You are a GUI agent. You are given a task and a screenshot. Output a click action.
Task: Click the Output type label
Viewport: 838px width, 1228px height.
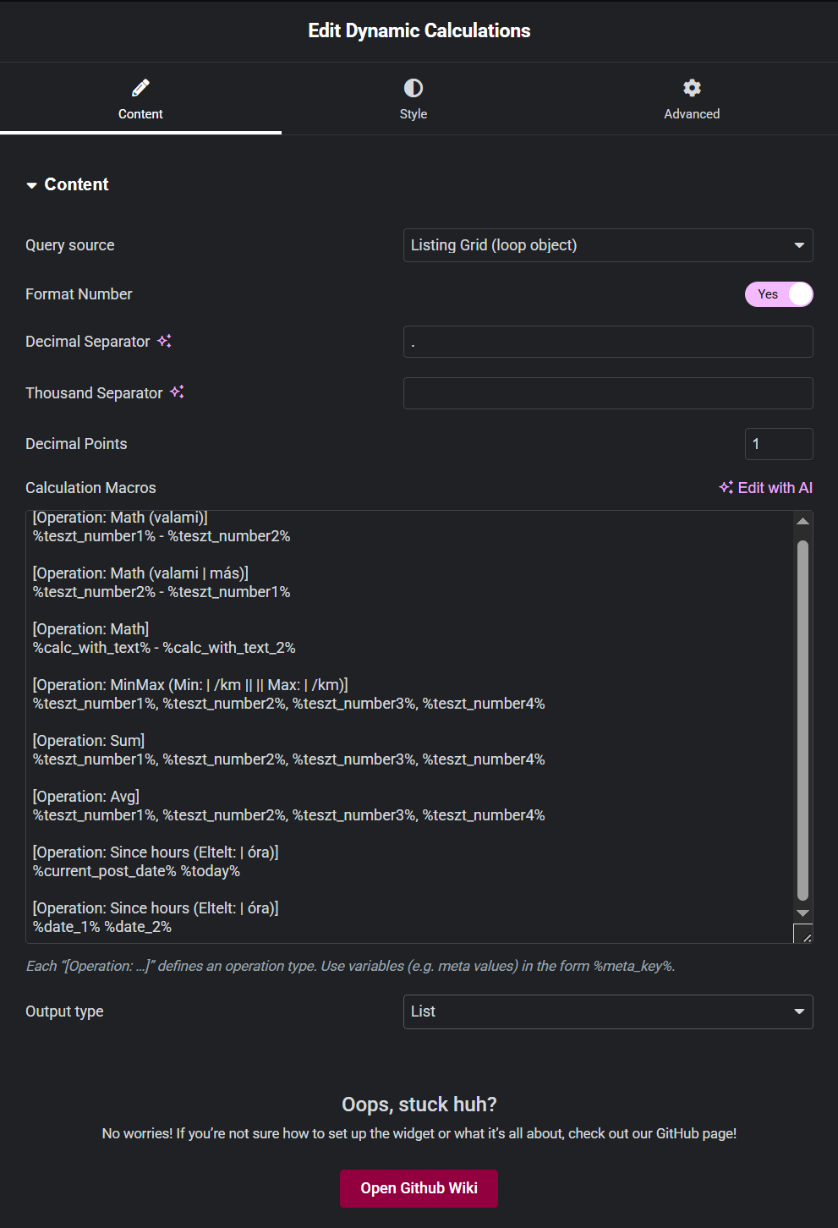coord(64,1011)
